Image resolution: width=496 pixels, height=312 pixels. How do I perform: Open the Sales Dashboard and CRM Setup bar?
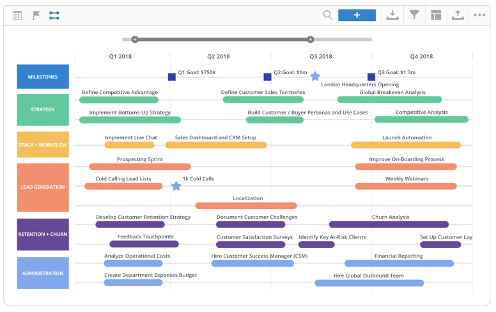[216, 145]
